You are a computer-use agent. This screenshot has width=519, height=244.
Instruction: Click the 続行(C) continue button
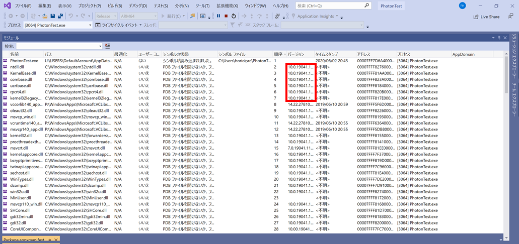coord(172,16)
